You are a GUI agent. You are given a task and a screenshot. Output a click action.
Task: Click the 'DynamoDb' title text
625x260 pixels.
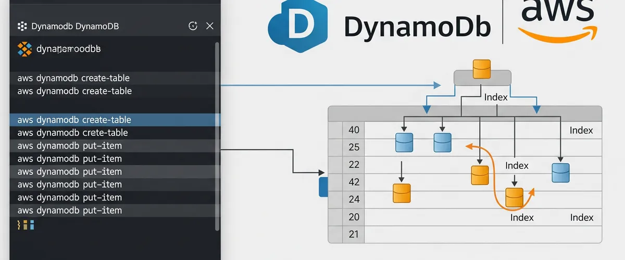[x=418, y=28]
